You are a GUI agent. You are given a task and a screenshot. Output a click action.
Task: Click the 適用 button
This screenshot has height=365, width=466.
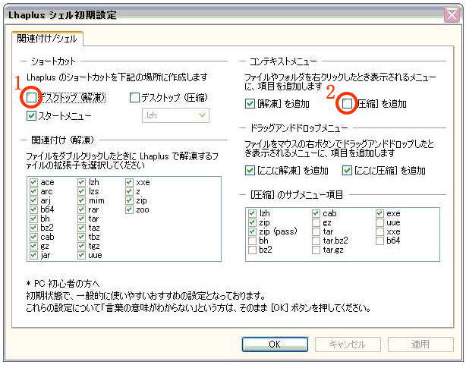[420, 345]
